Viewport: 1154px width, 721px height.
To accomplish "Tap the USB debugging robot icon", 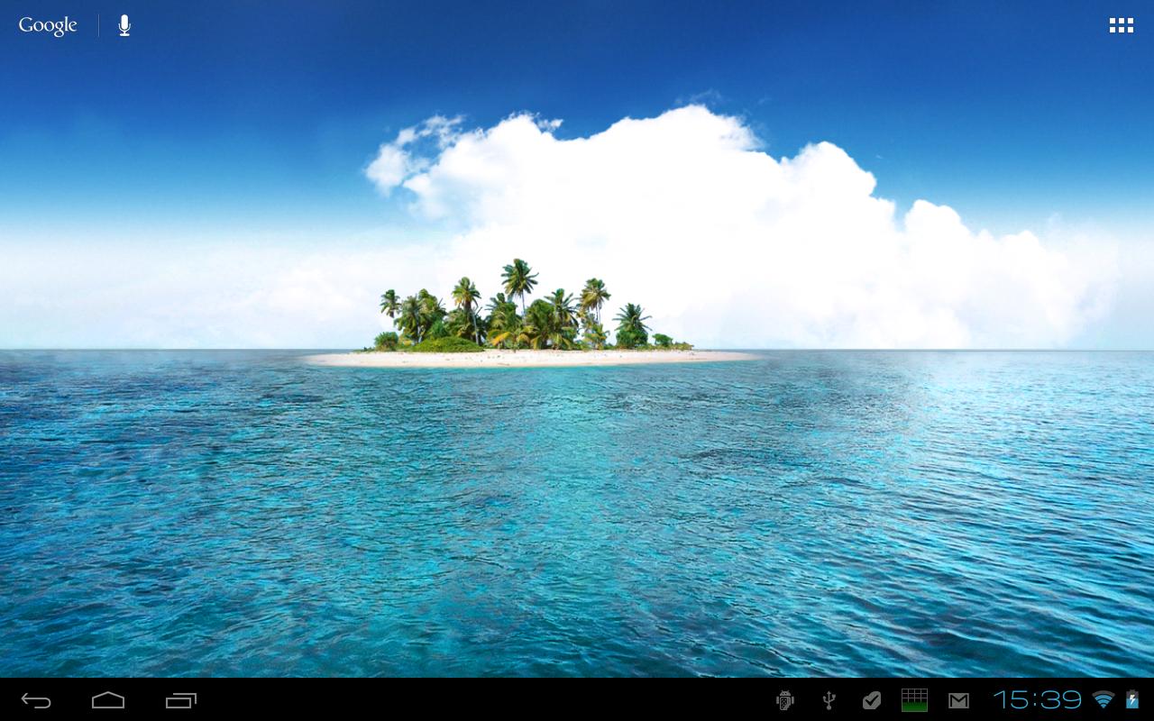I will click(x=784, y=699).
